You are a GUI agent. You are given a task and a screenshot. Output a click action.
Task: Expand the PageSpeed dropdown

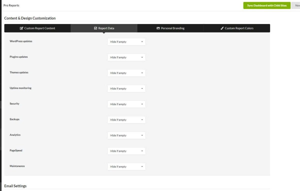[x=126, y=151]
